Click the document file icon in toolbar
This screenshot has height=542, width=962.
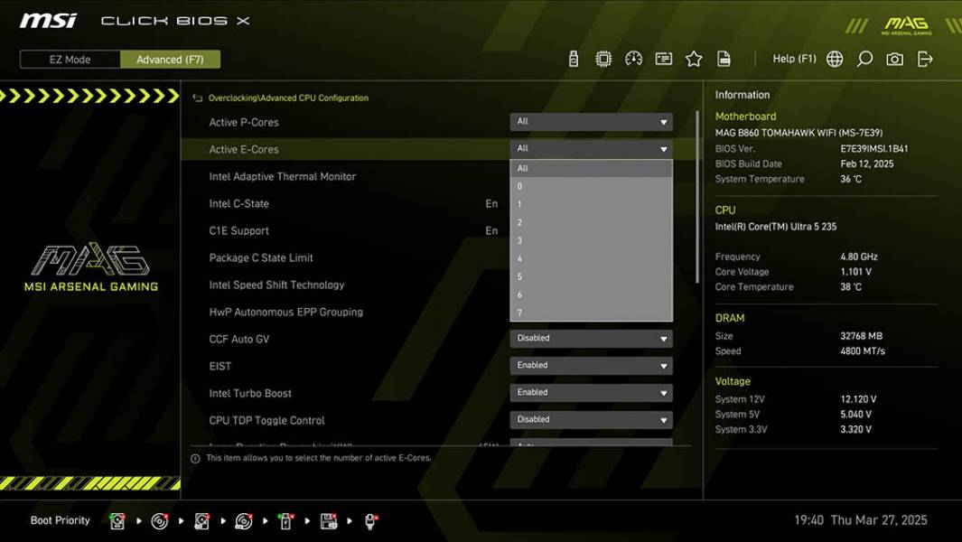click(724, 59)
